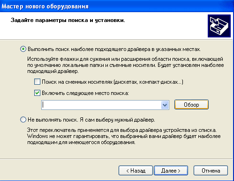
Task: Click the 'Этот переключатель применяется' explanation paragraph
Action: point(124,136)
